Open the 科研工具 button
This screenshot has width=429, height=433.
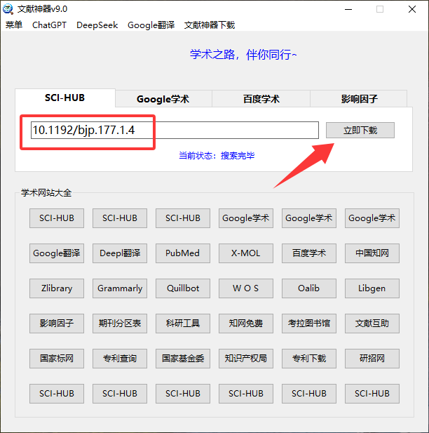(183, 324)
